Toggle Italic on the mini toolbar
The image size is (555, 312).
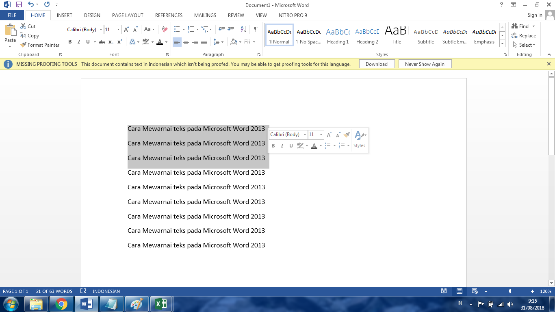pyautogui.click(x=282, y=146)
